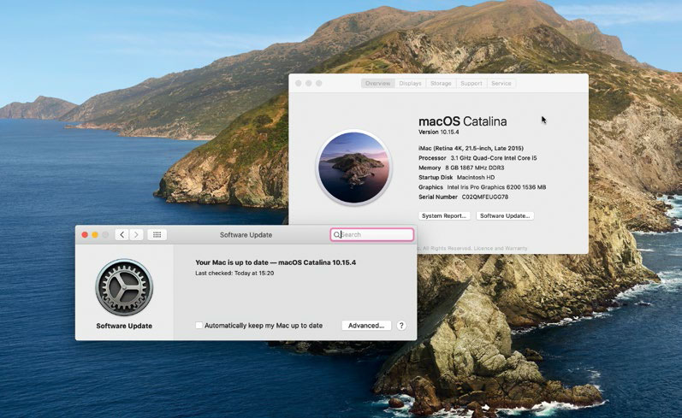Click the Processor 3.1 GHz Quad-Core line
The image size is (682, 418).
(477, 158)
